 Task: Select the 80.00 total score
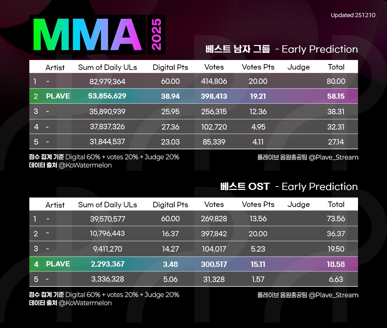[x=336, y=81]
